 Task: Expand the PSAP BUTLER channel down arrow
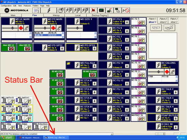click(x=175, y=118)
